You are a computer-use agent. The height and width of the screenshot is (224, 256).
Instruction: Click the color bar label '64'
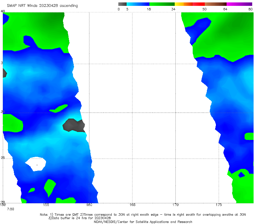point(225,9)
